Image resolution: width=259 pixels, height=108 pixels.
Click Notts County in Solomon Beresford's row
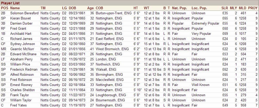(50, 13)
